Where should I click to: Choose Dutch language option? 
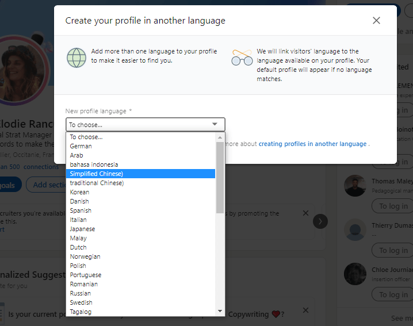[141, 248]
